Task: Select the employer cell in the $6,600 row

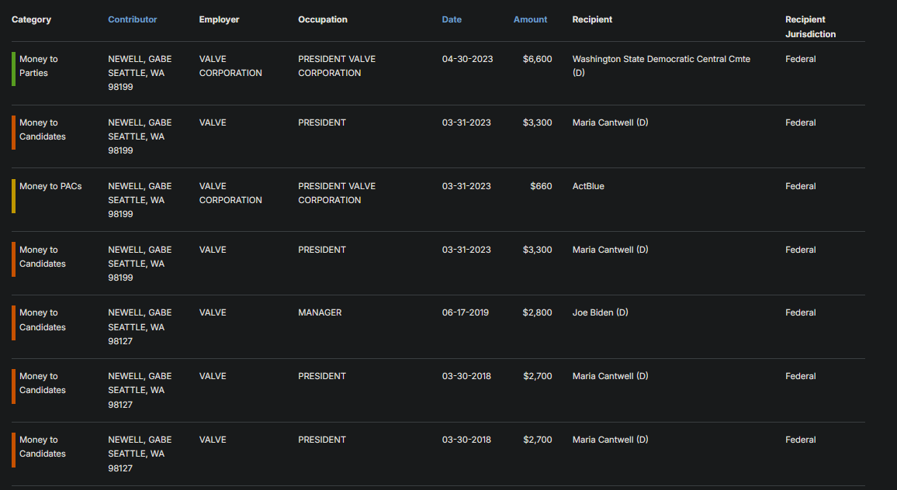Action: click(230, 66)
